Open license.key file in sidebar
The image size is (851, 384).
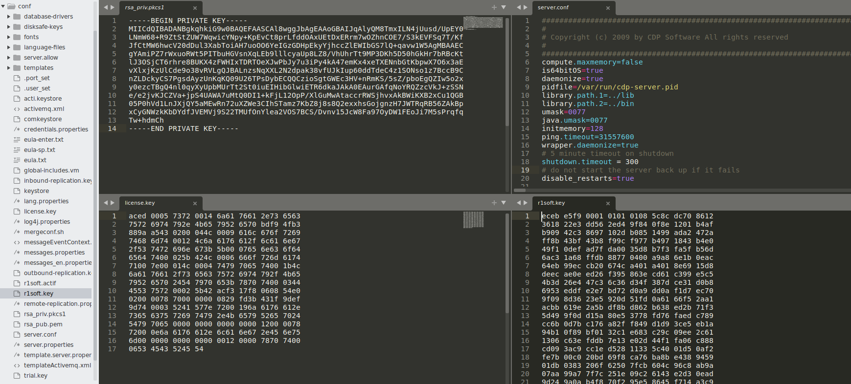click(40, 212)
